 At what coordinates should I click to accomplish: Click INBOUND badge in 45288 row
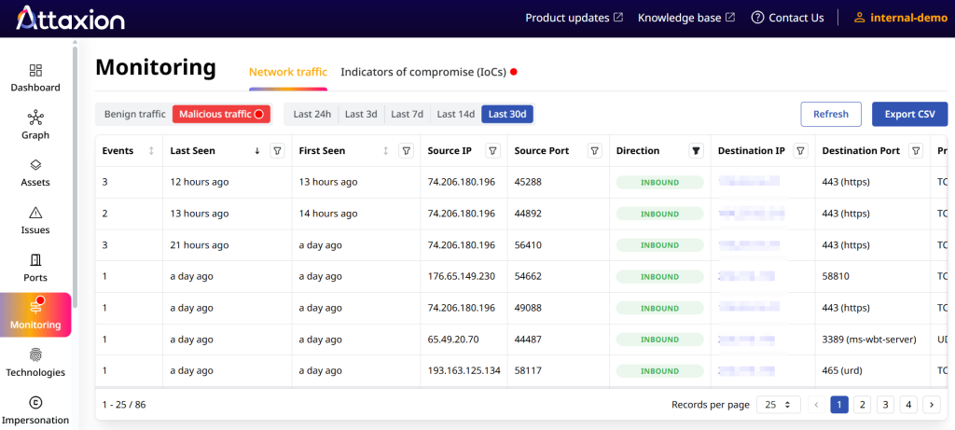[x=659, y=182]
